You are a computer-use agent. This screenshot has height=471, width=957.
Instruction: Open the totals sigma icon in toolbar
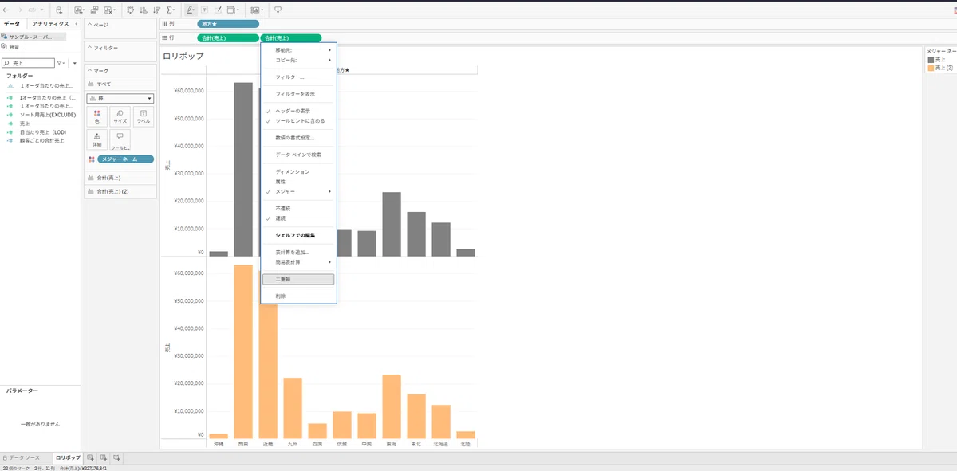(171, 10)
